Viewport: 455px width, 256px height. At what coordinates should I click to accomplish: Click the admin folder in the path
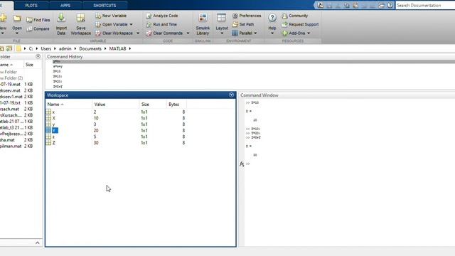(x=65, y=48)
